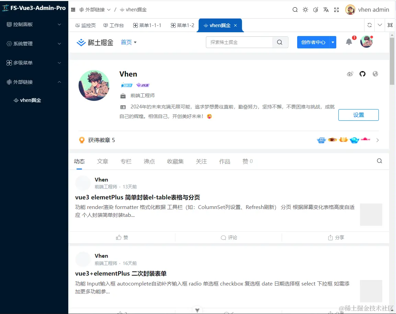Close the vhen掘金 tab

point(235,25)
